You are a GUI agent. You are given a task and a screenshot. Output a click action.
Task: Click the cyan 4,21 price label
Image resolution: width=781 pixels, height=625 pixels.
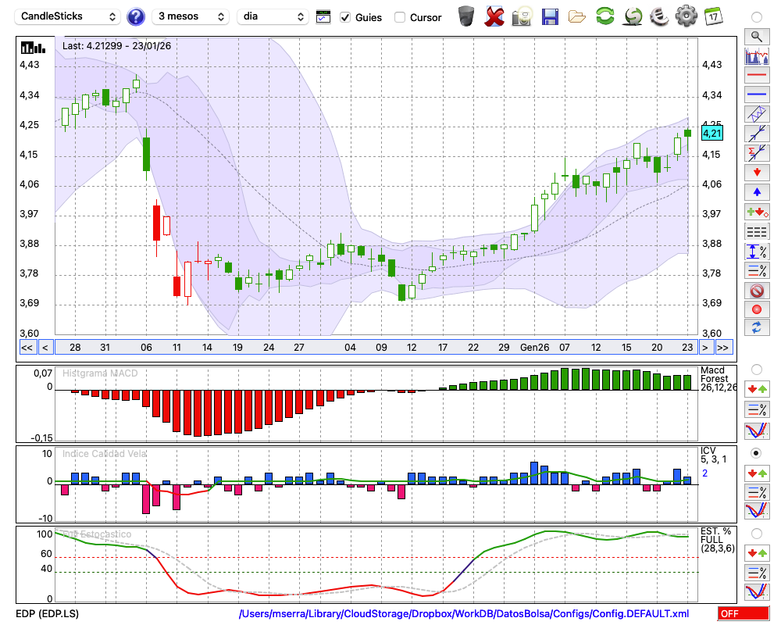(x=711, y=134)
